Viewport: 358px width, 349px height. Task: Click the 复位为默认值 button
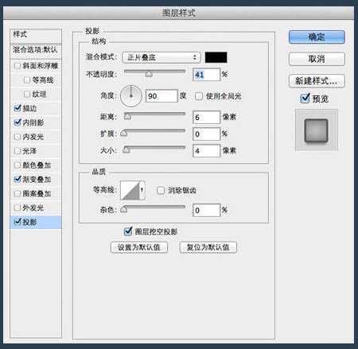[x=208, y=247]
